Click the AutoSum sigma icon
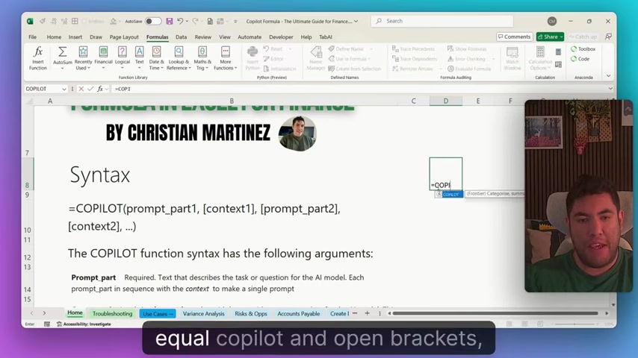 coord(62,52)
